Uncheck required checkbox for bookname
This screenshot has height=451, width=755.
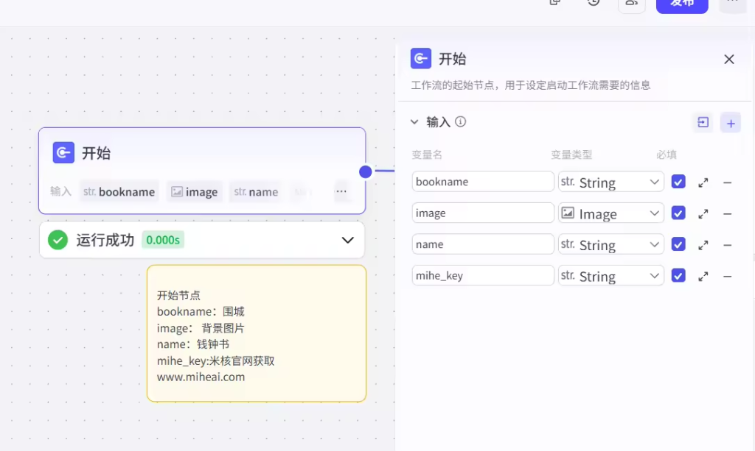coord(678,182)
